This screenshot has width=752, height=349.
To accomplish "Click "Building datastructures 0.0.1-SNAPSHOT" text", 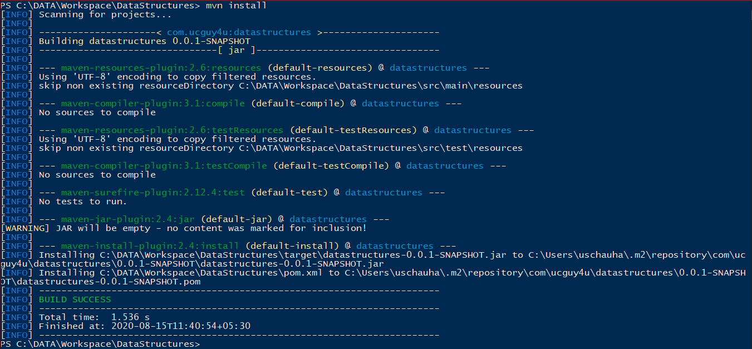I will click(x=144, y=41).
